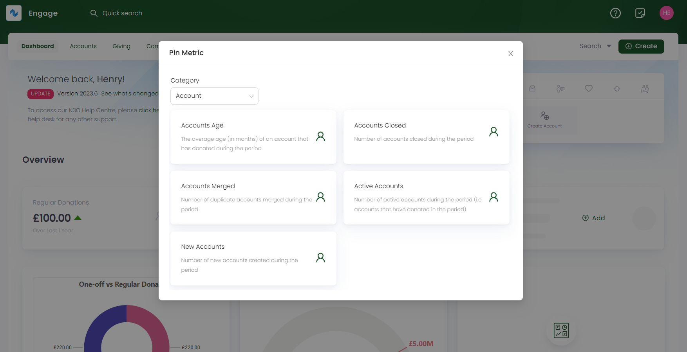The height and width of the screenshot is (352, 687).
Task: Click the person icon on New Accounts card
Action: pos(320,257)
